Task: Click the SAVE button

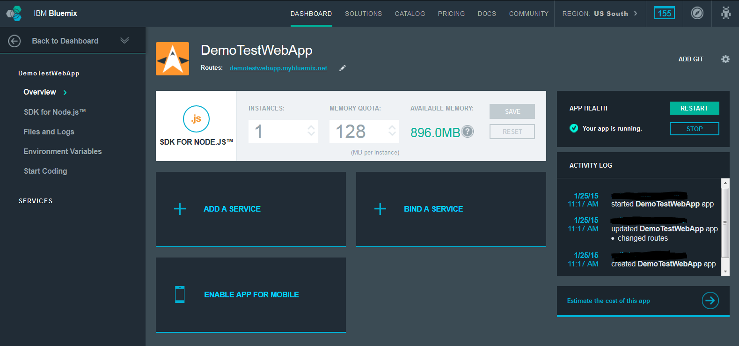Action: [x=512, y=111]
